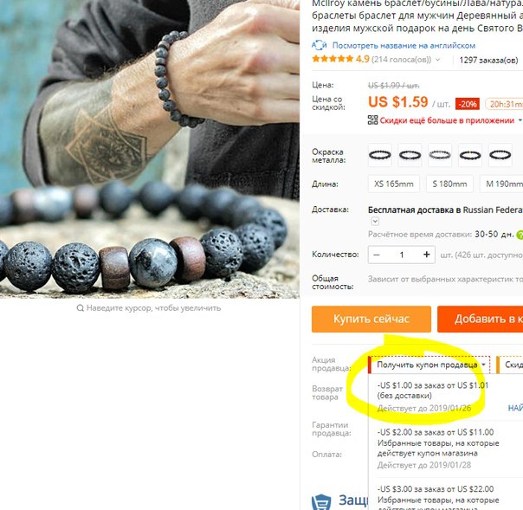Click the quantity input field
Viewport: 523px width, 510px height.
[402, 255]
